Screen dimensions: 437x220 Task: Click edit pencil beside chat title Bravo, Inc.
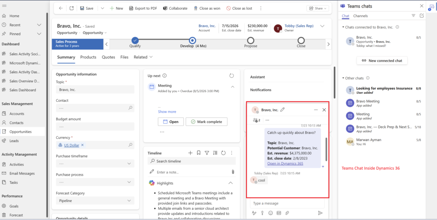(x=283, y=110)
